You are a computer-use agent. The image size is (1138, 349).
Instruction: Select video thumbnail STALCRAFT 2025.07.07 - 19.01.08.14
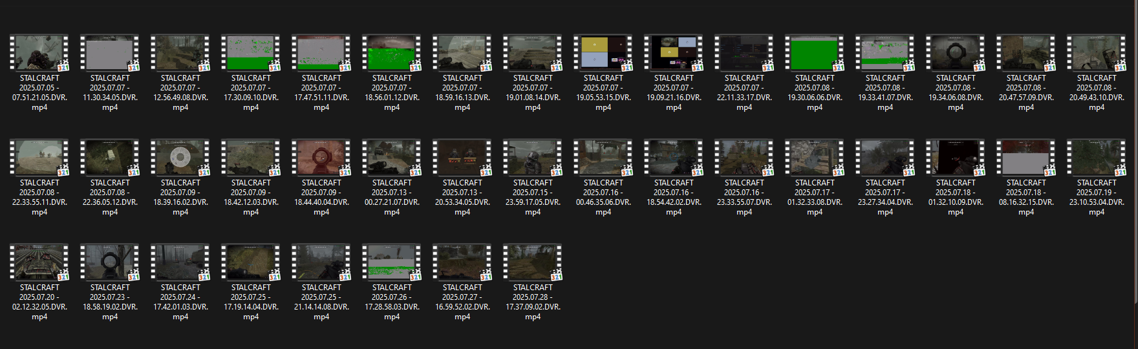pyautogui.click(x=533, y=52)
